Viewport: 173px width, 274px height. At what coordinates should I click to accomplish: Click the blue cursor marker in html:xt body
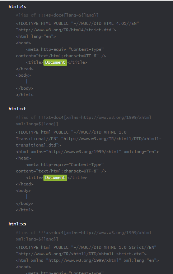(27, 197)
